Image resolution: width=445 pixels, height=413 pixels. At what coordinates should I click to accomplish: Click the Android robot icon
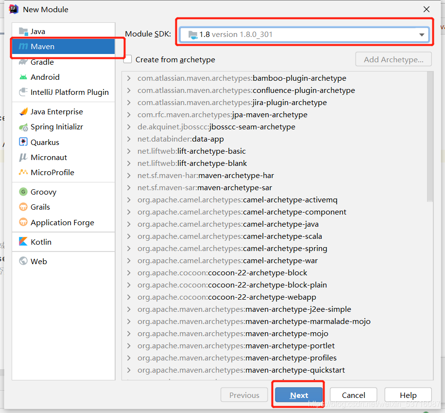click(x=23, y=77)
